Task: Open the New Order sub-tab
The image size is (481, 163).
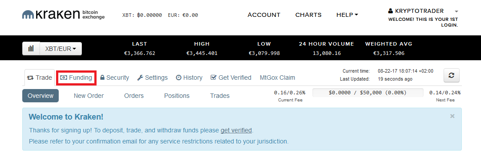Action: pos(89,96)
